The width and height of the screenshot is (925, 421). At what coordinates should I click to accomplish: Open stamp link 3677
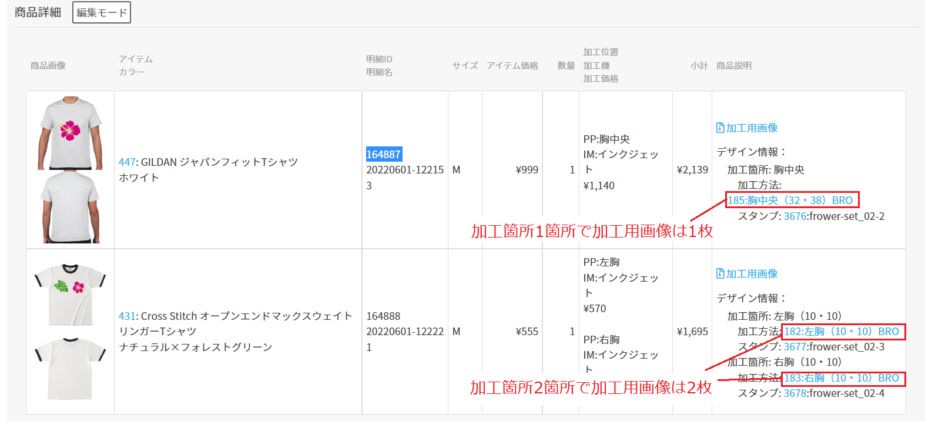tap(795, 346)
